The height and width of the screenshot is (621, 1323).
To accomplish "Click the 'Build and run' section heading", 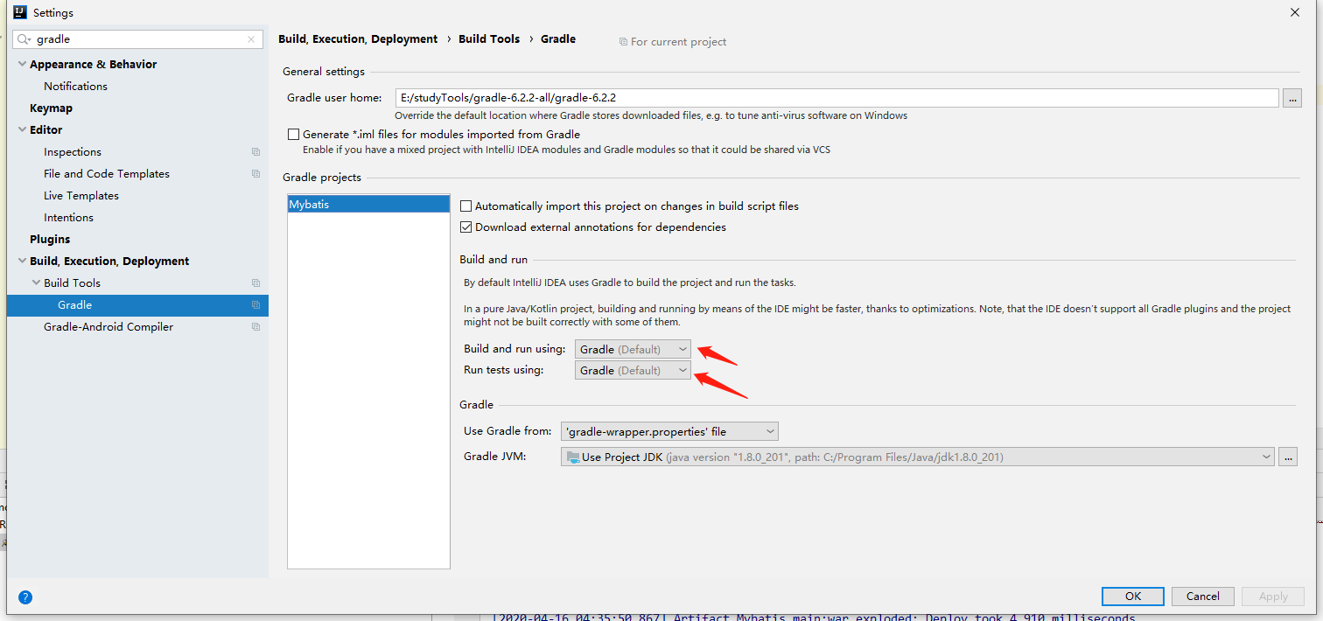I will tap(493, 260).
